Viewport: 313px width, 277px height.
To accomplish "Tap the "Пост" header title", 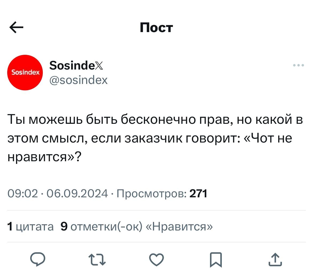I will [x=156, y=28].
